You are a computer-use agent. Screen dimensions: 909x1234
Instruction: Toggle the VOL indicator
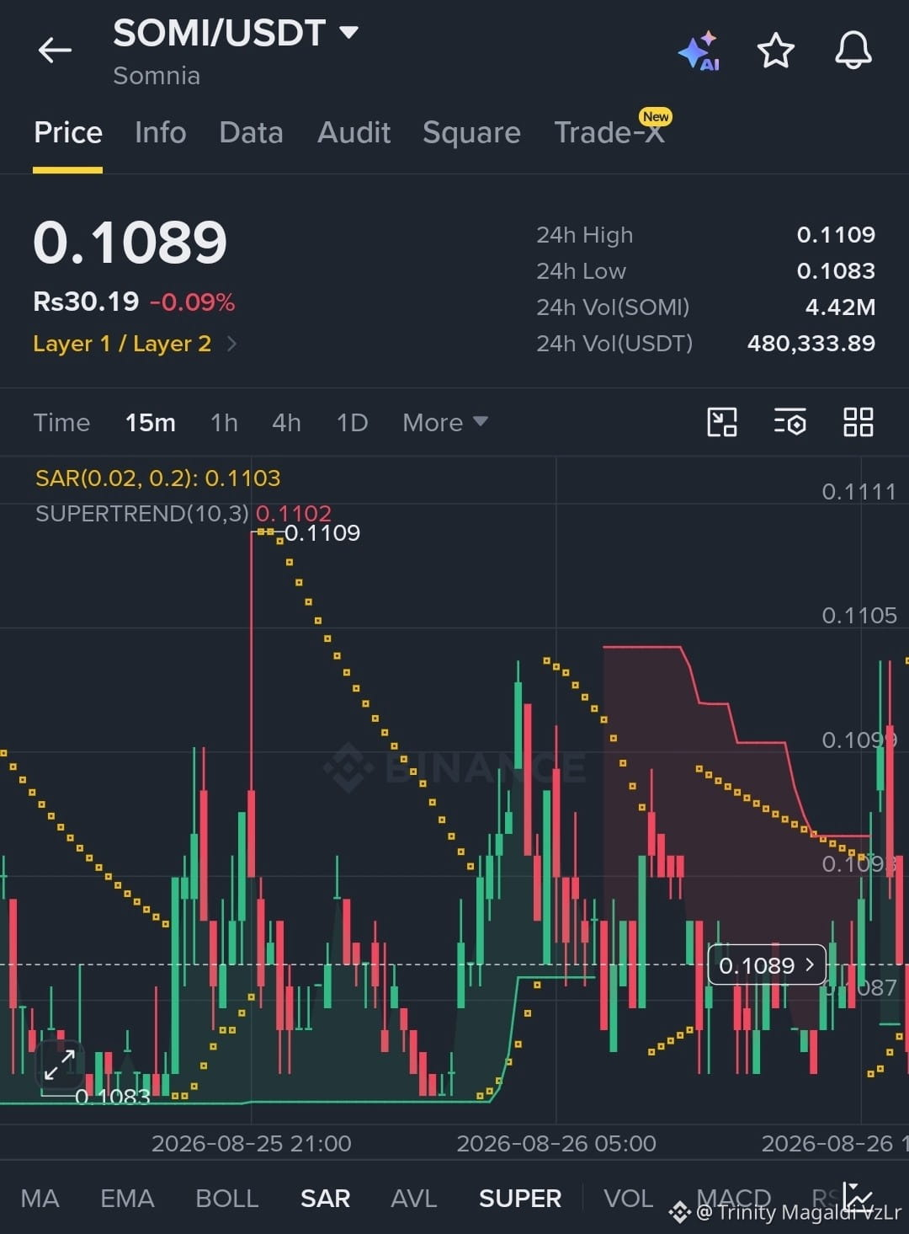[629, 1198]
